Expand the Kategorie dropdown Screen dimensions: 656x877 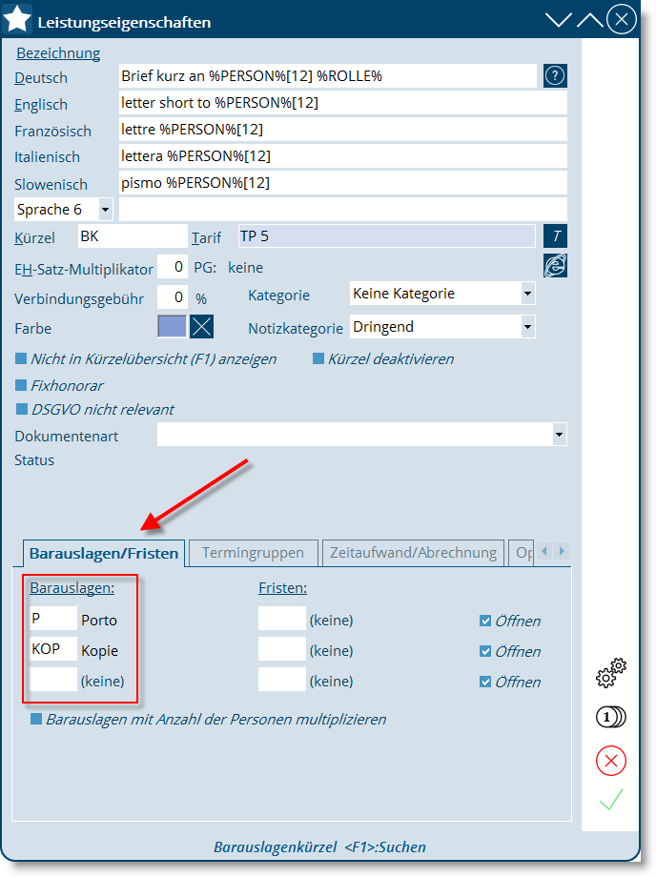point(527,294)
